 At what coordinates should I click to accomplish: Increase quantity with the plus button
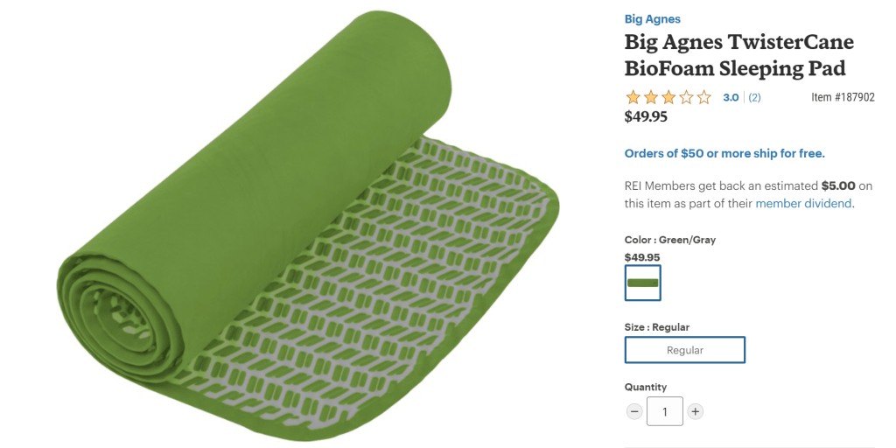click(695, 411)
